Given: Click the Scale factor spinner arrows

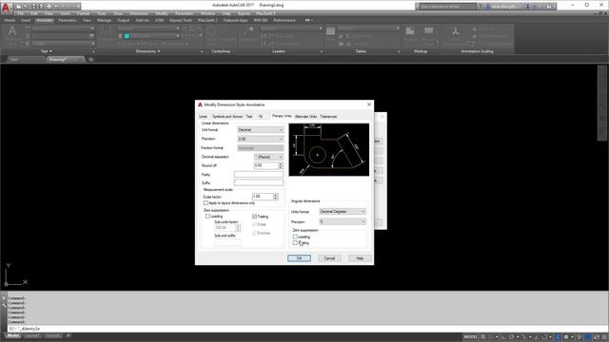Looking at the screenshot, I should click(x=276, y=197).
